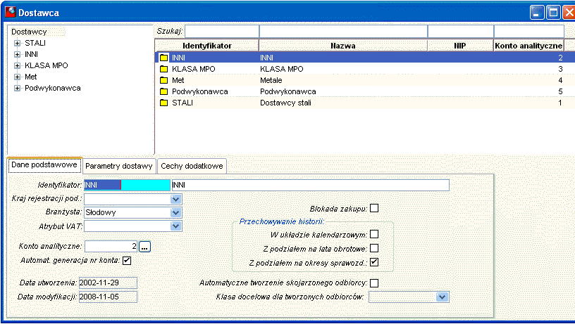This screenshot has width=575, height=324.
Task: Click the wide Identyfikator name field containing INNI
Action: pos(310,185)
